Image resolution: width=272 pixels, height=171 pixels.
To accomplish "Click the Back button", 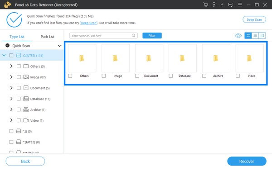I will click(x=25, y=161).
